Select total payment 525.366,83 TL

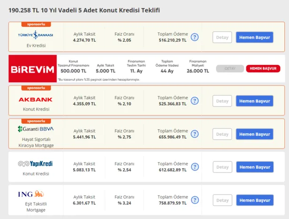(x=173, y=104)
